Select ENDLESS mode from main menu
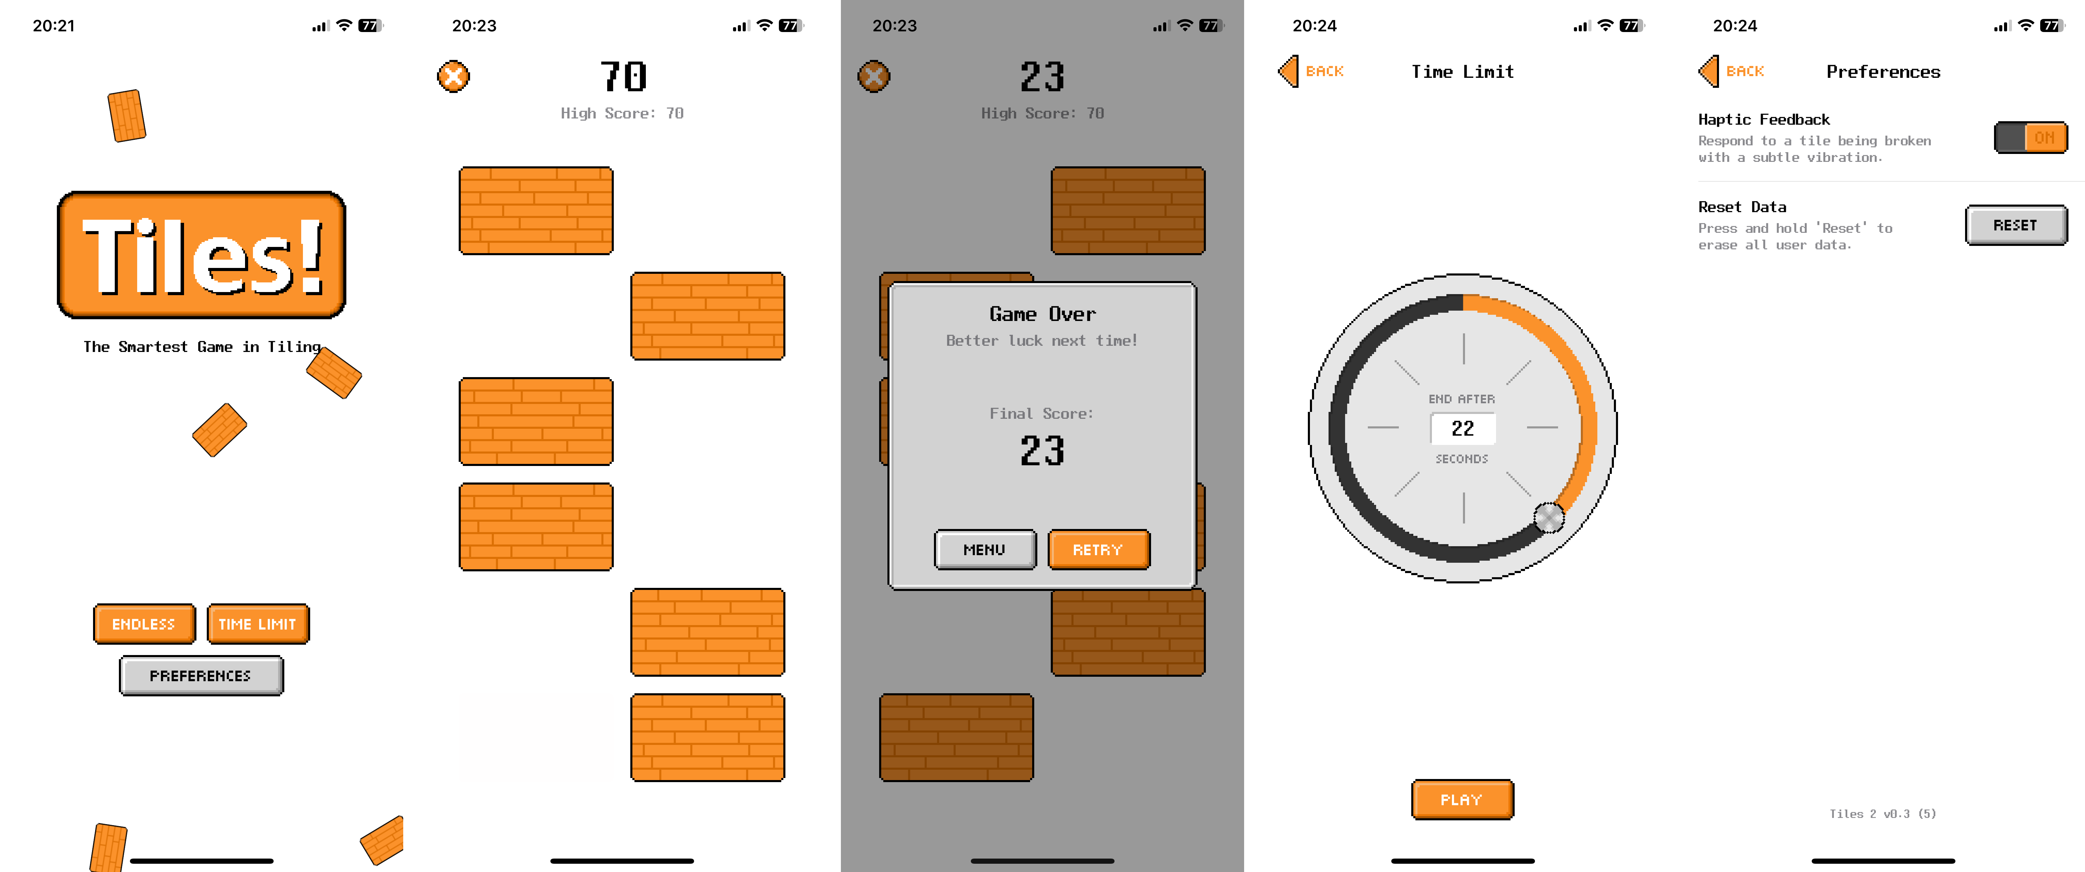 pyautogui.click(x=145, y=623)
